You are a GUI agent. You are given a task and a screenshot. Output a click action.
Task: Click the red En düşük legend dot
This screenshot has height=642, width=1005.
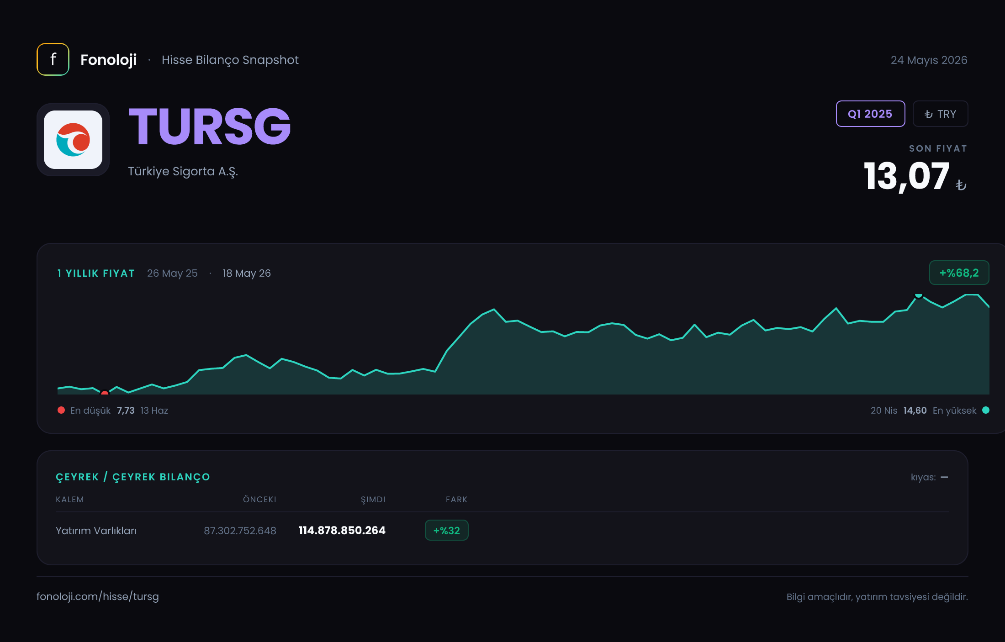click(61, 410)
